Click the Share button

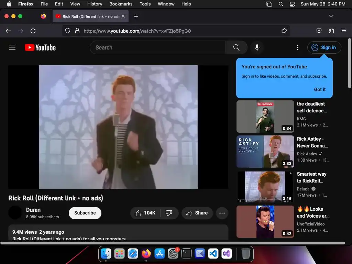click(197, 213)
